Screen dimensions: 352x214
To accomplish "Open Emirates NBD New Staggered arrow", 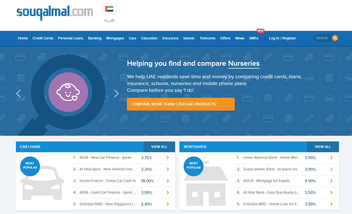I will [168, 204].
